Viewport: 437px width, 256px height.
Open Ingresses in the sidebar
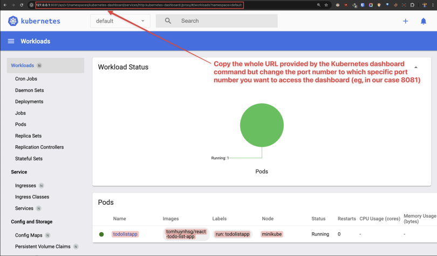coord(25,186)
